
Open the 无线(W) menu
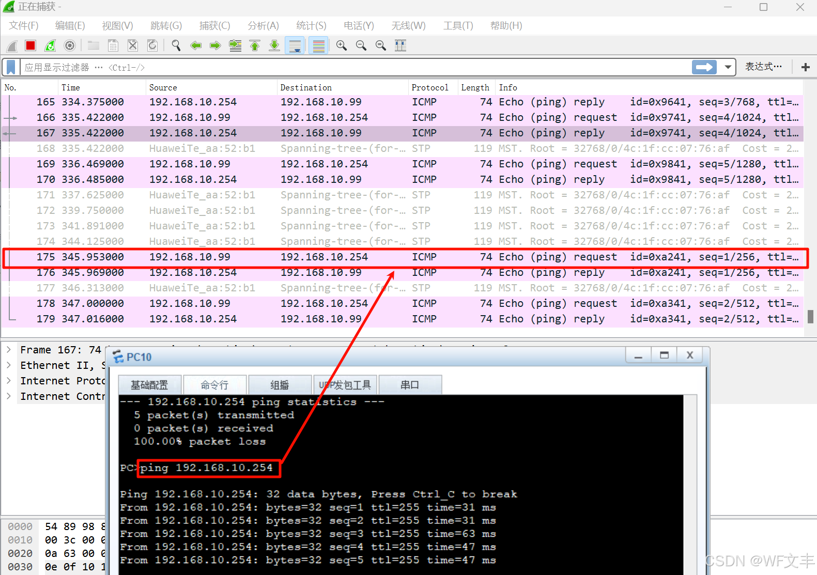click(x=408, y=26)
